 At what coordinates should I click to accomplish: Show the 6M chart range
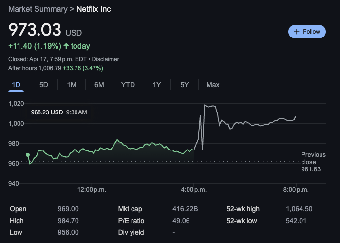tap(99, 85)
